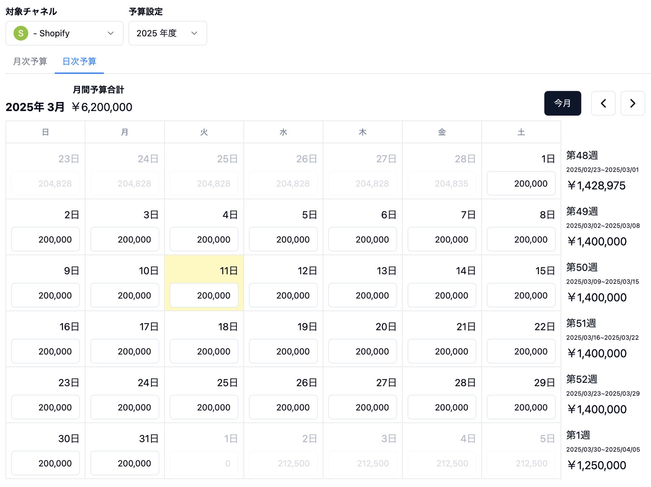Click the 第48週 weekly total

pos(597,185)
